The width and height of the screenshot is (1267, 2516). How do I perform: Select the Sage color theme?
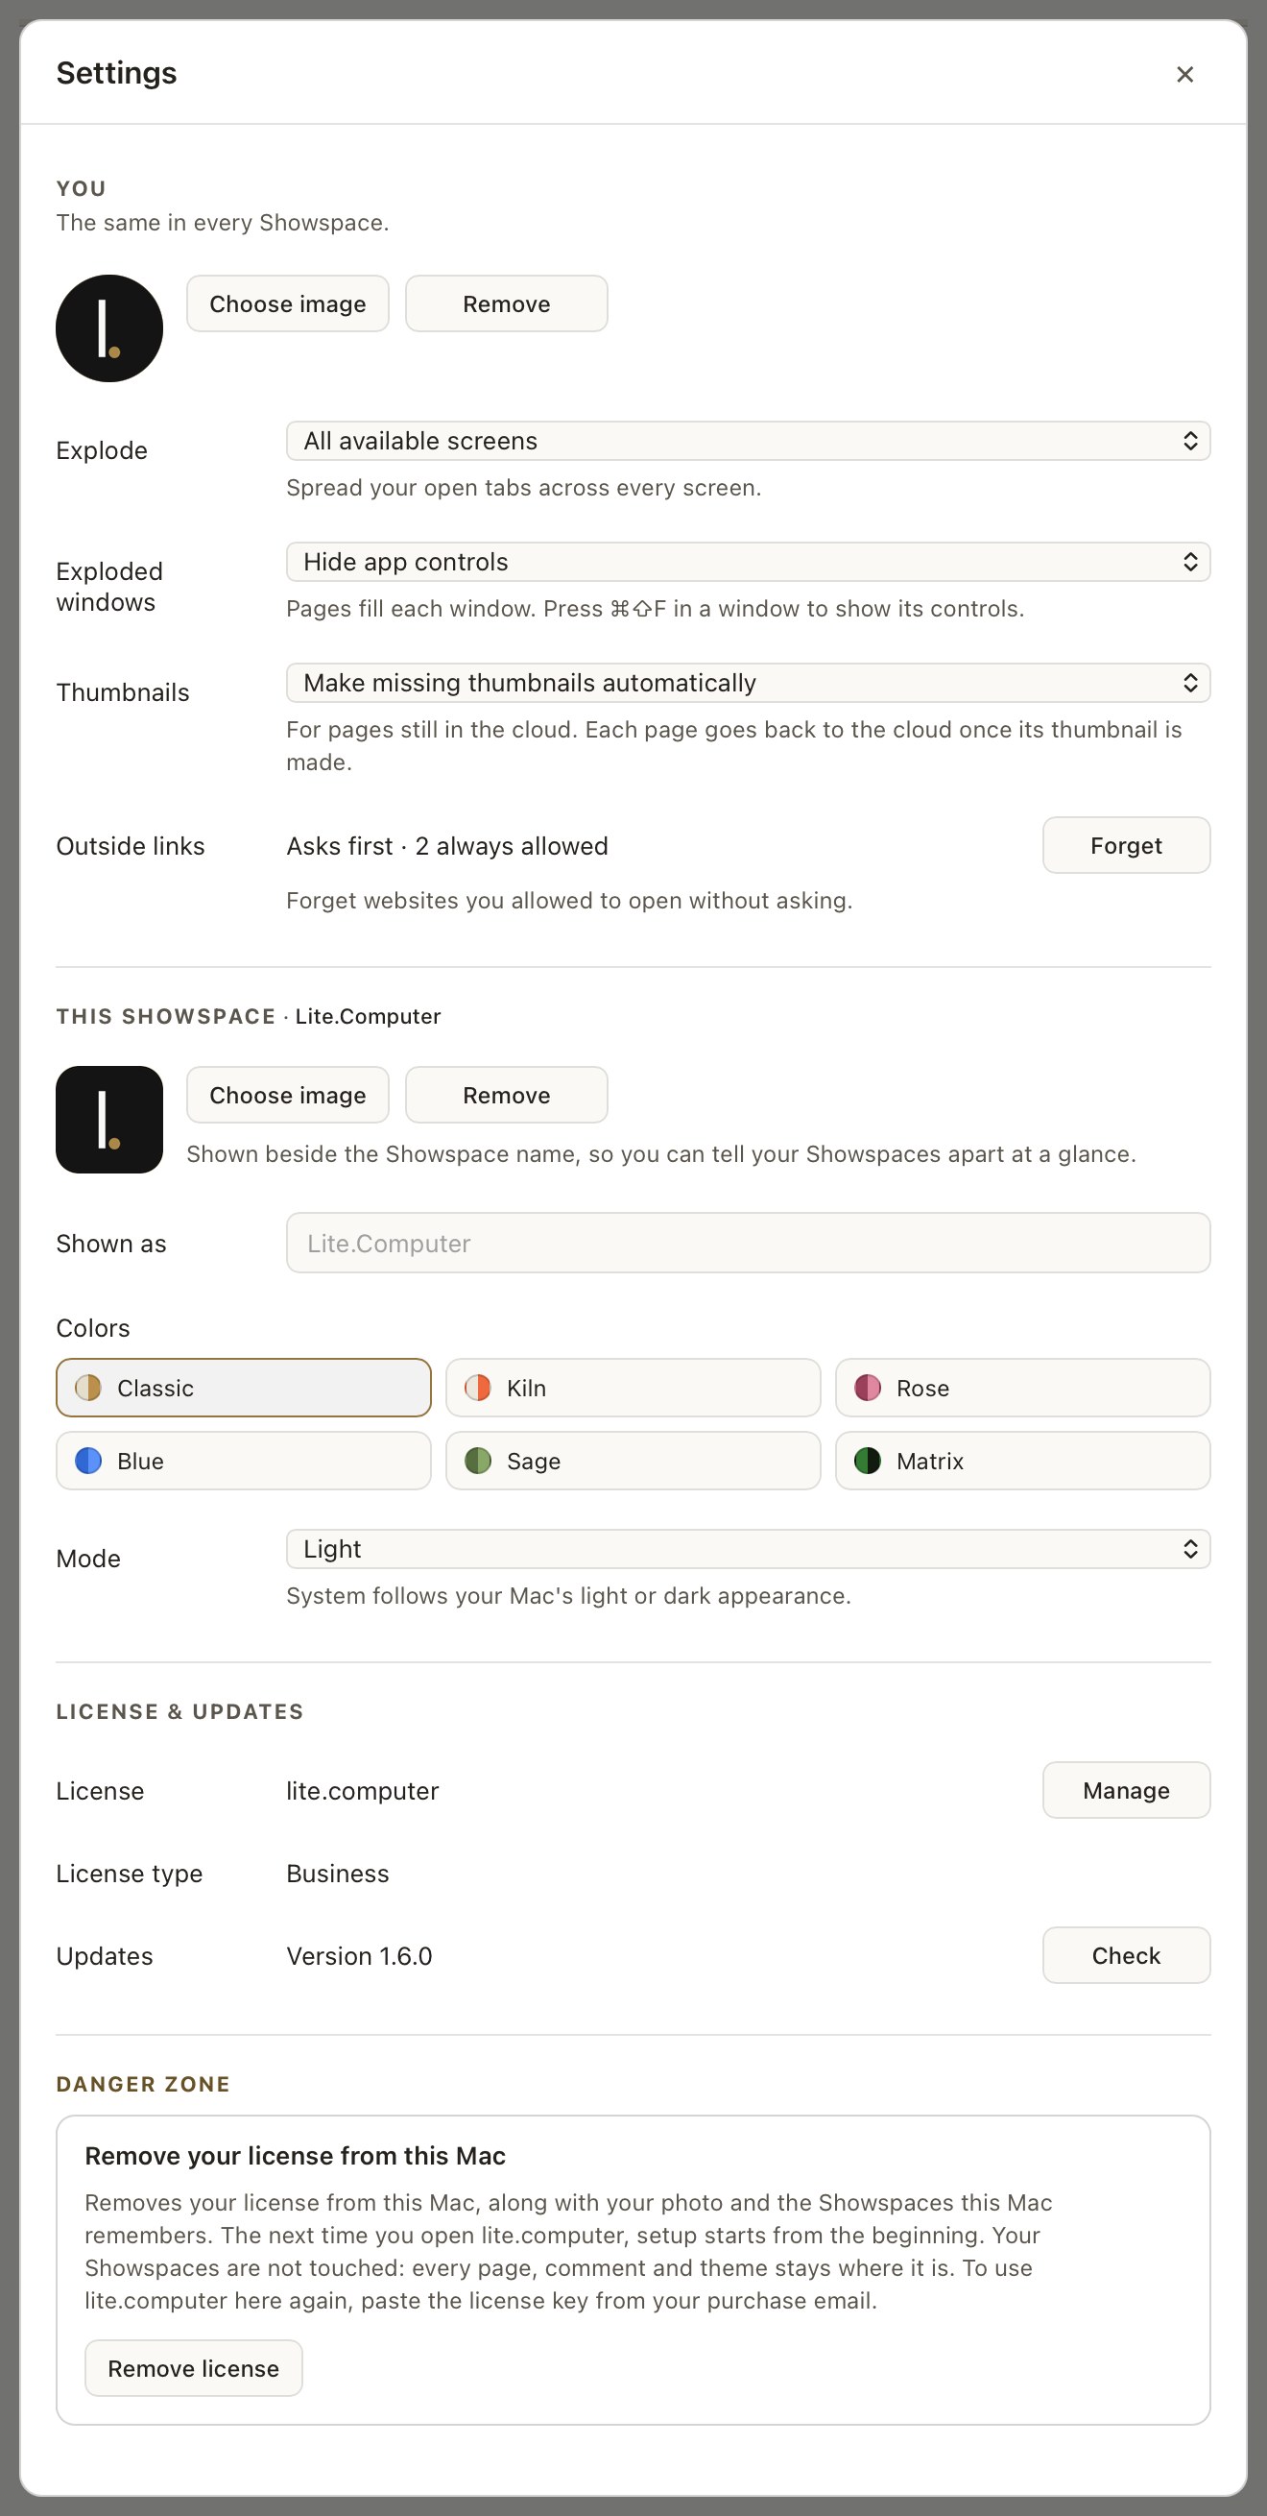633,1462
